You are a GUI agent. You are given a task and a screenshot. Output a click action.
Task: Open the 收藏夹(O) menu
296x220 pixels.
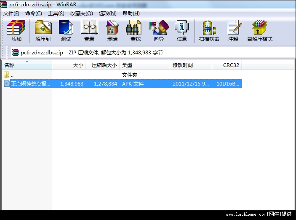pos(81,13)
